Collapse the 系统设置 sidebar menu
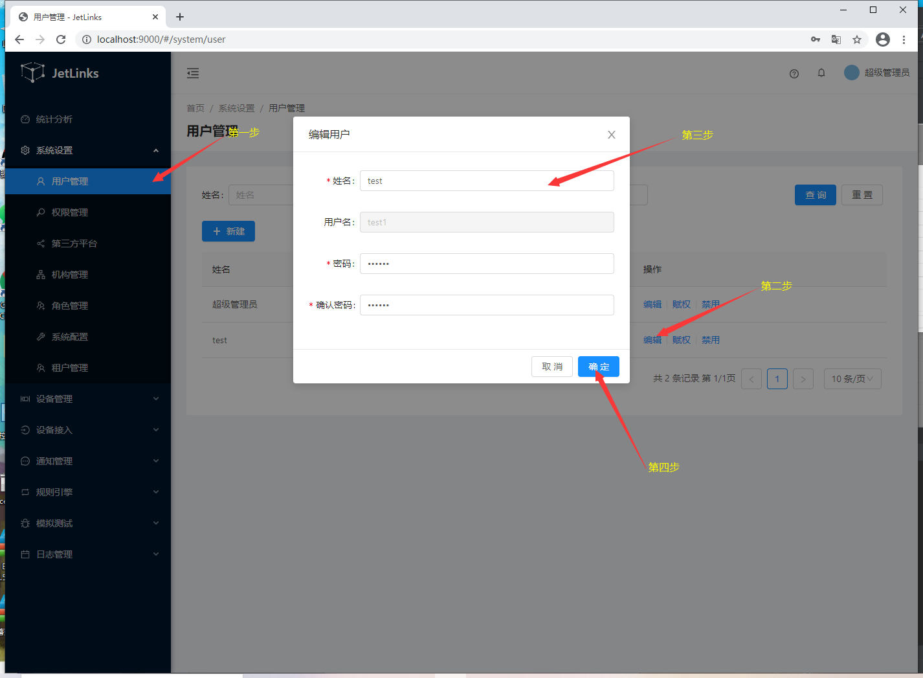923x678 pixels. [x=87, y=150]
